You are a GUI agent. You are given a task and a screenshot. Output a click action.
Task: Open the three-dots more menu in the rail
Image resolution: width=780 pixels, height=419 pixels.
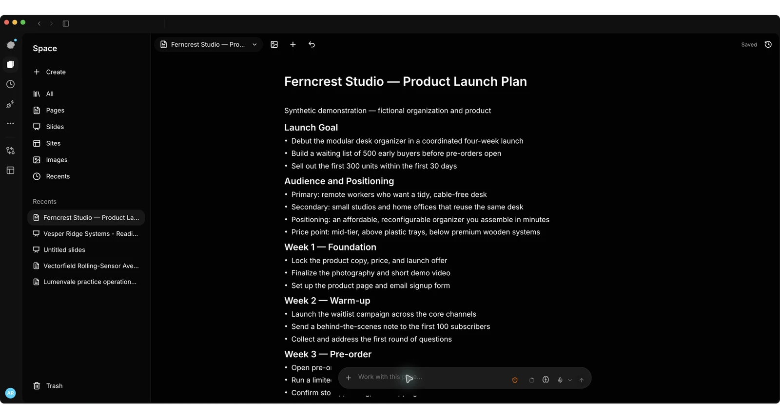pos(10,124)
